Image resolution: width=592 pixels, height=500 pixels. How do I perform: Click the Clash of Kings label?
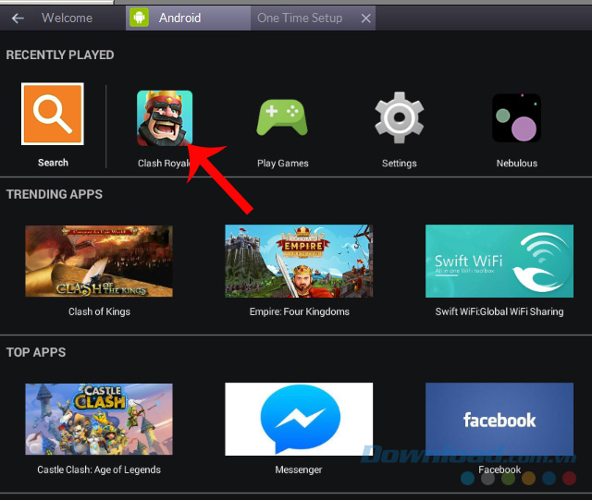[99, 311]
